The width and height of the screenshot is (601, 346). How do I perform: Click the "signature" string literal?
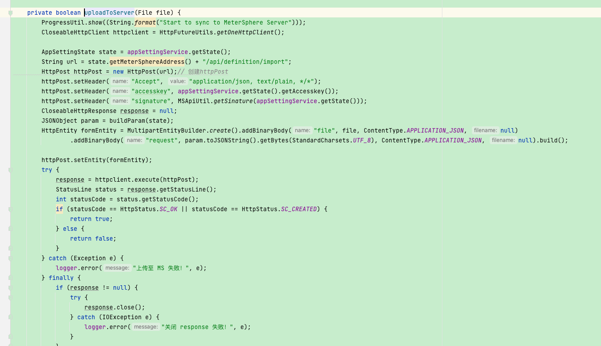click(151, 101)
